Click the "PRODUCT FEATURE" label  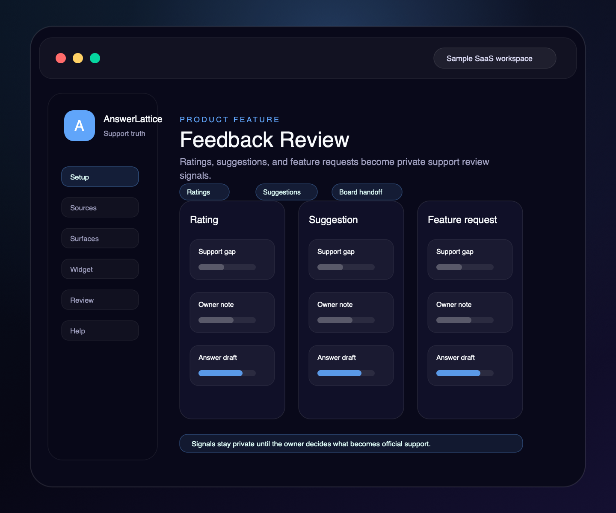point(230,120)
